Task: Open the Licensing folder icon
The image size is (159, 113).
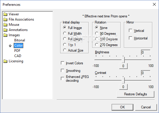Action: pyautogui.click(x=5, y=61)
